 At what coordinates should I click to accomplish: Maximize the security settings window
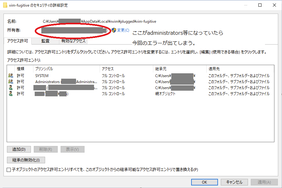tap(260, 5)
